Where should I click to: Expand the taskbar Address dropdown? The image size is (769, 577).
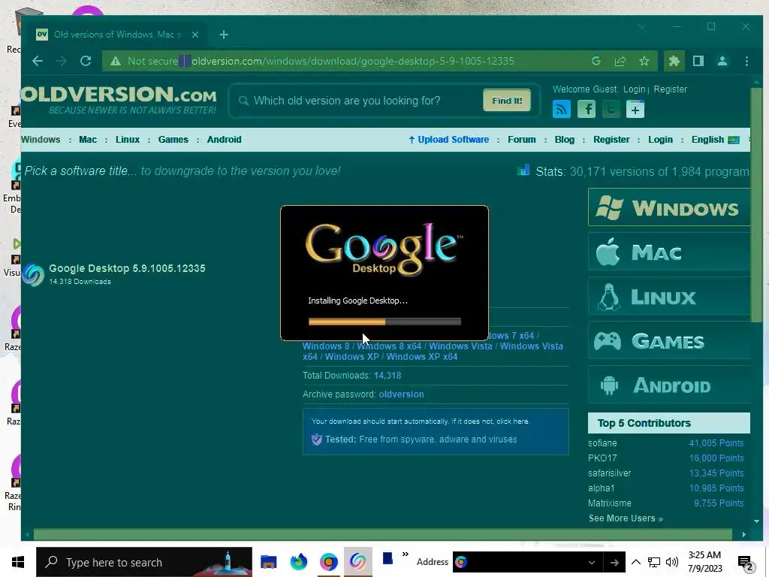pos(592,562)
